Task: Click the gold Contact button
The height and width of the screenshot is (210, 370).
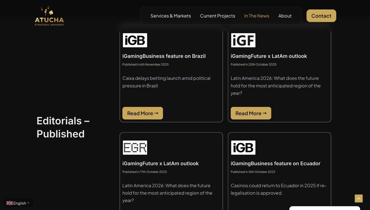Action: [321, 16]
